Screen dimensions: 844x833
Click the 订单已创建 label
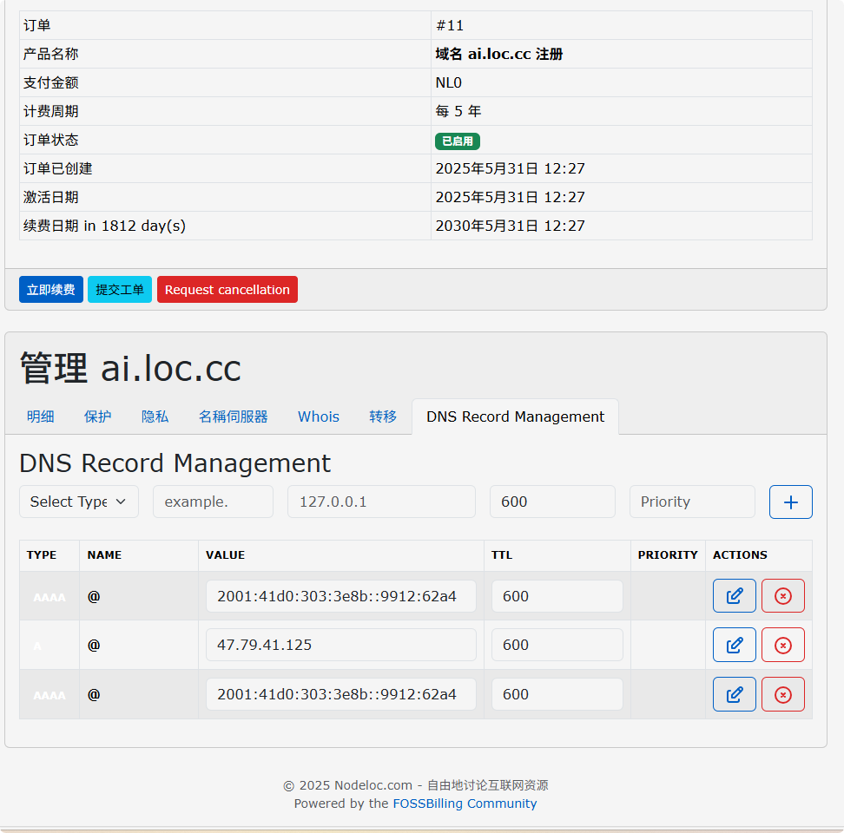(57, 168)
